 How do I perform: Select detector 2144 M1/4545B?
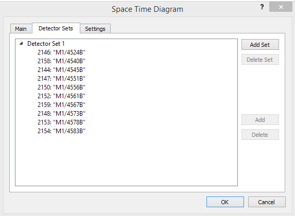[61, 70]
